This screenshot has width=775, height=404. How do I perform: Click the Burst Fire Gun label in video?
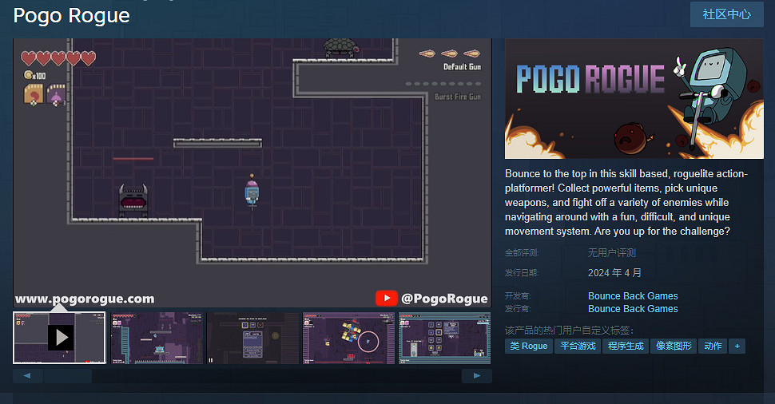tap(458, 97)
